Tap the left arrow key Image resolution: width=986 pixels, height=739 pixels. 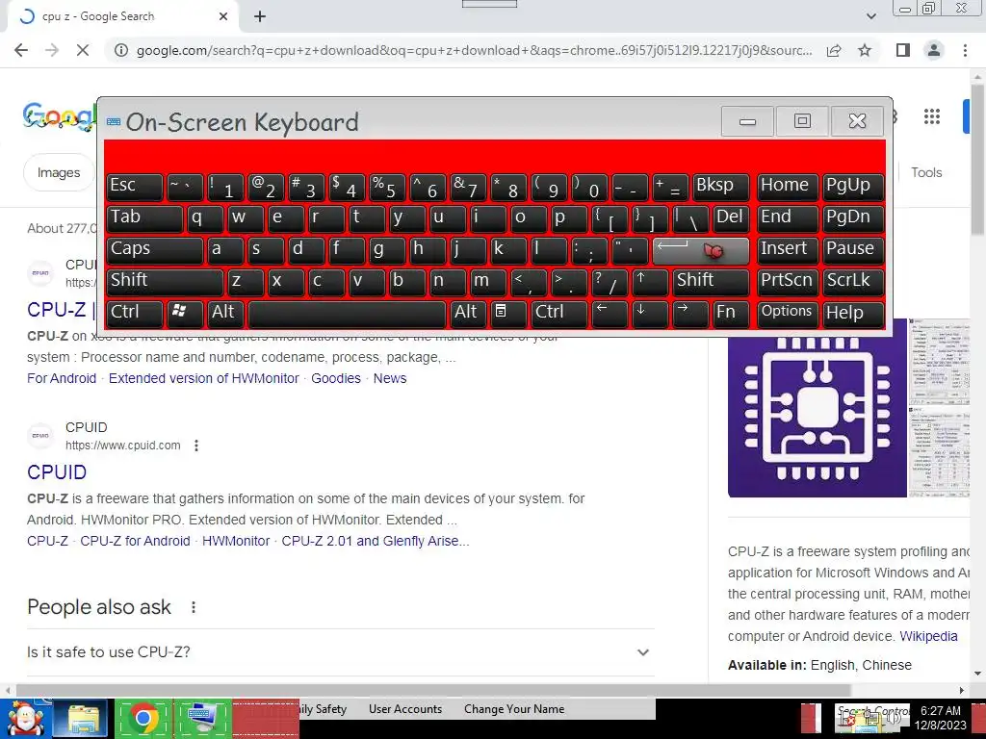(610, 314)
